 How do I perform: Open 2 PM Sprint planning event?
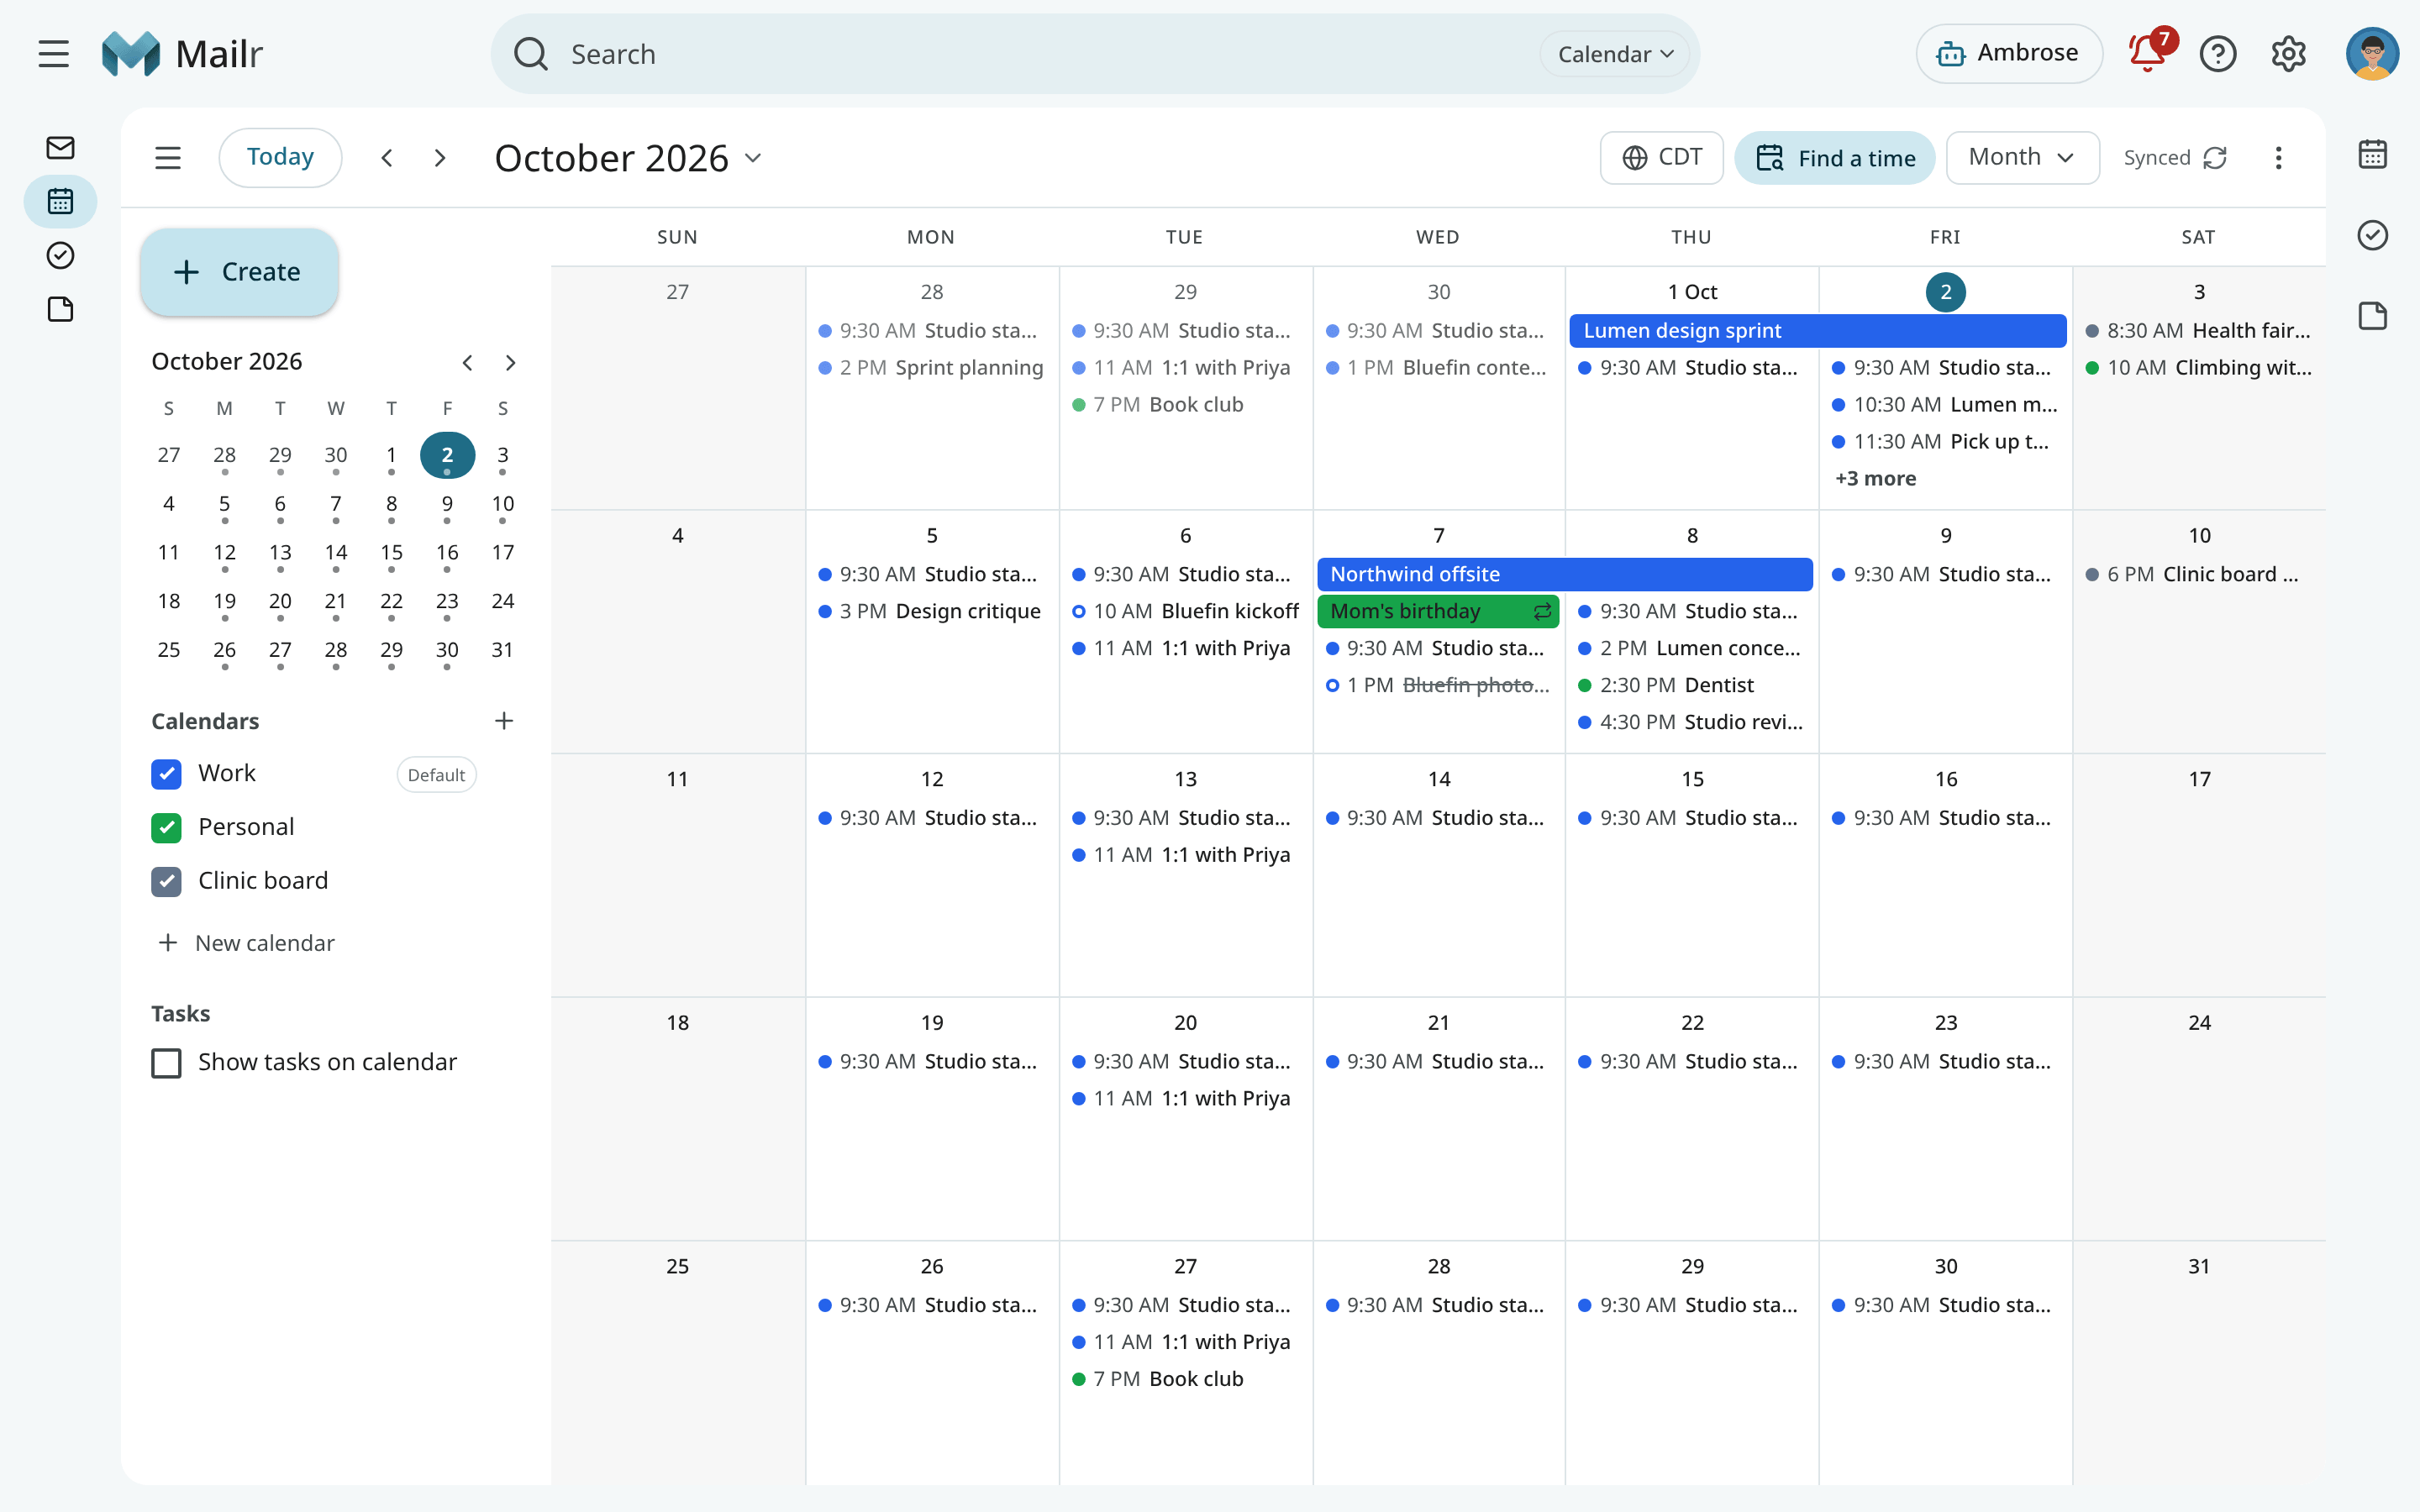pos(931,368)
